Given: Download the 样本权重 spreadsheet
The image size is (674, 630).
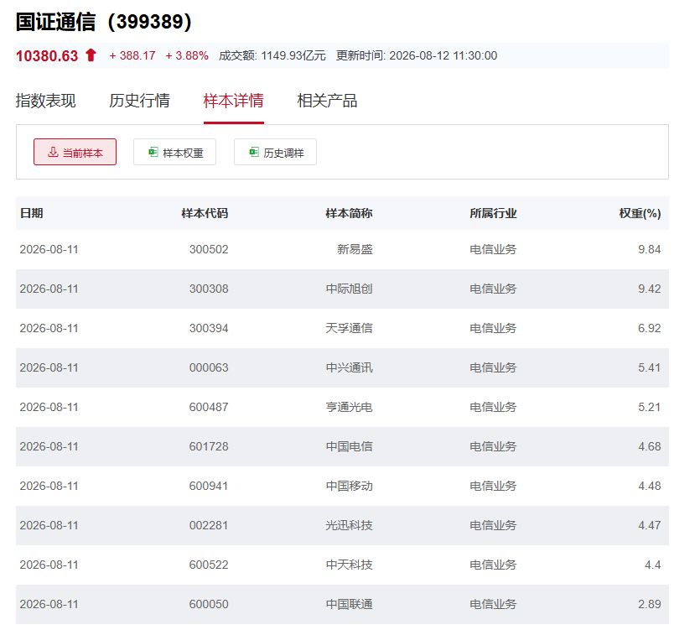Looking at the screenshot, I should (x=174, y=152).
